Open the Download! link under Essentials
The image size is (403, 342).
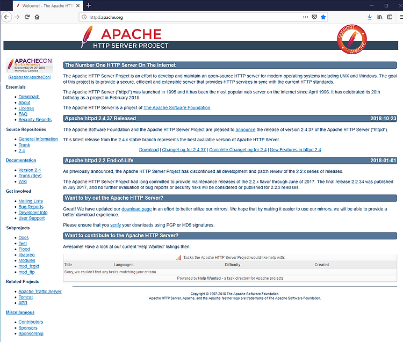point(29,97)
